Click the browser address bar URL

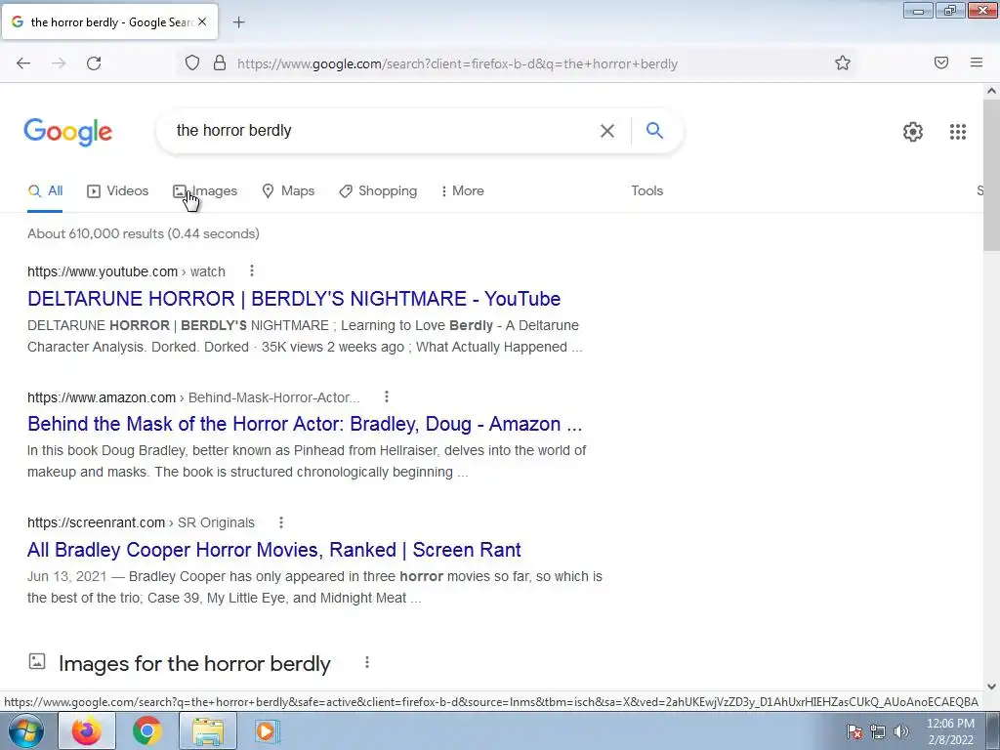(x=457, y=63)
